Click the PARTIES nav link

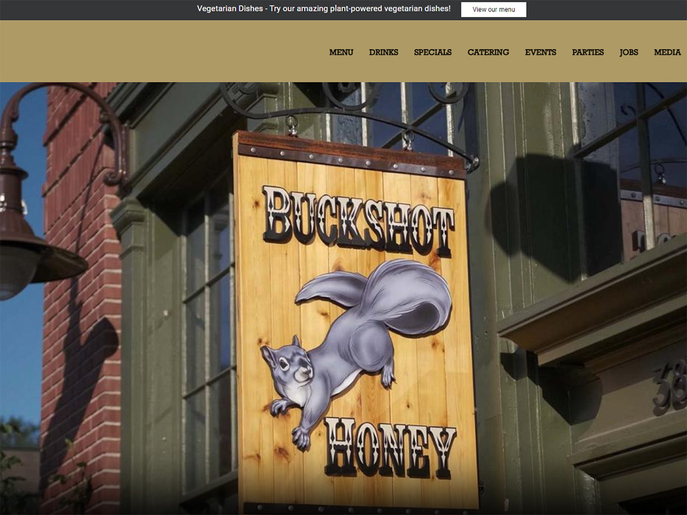pos(588,52)
